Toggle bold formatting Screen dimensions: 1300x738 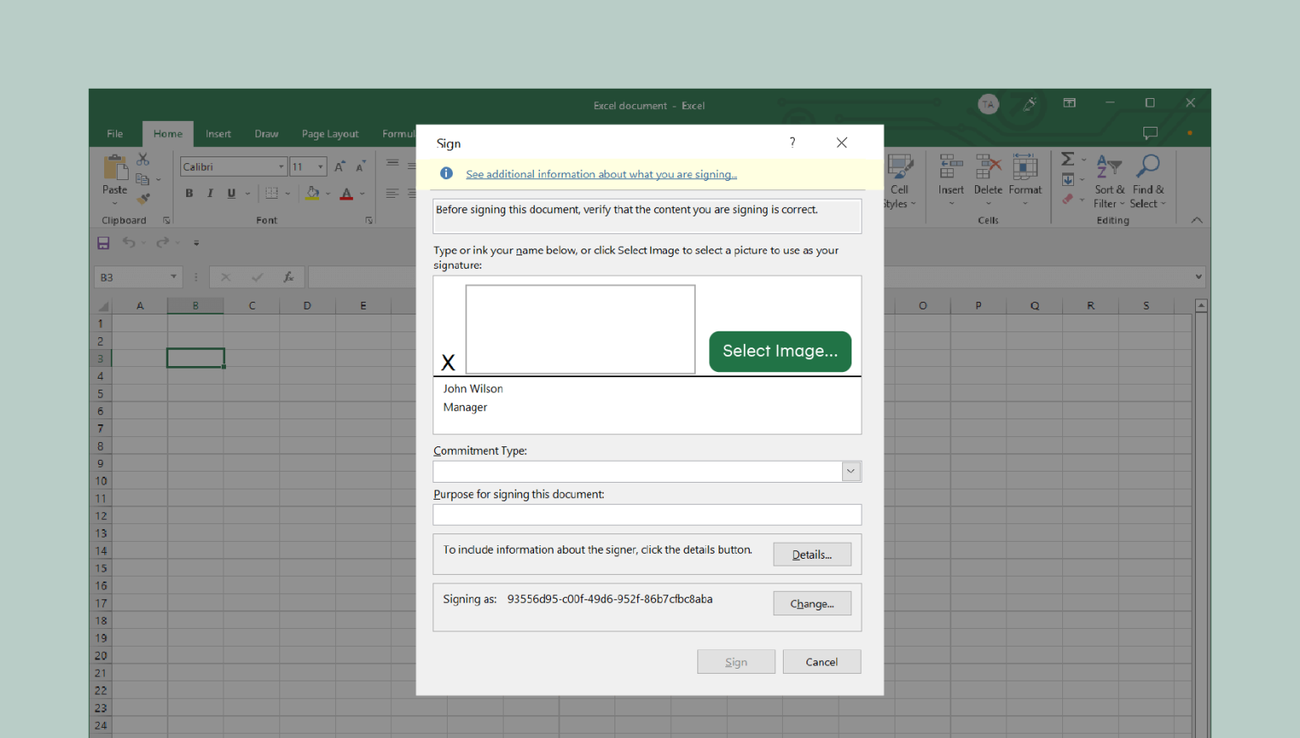pyautogui.click(x=189, y=193)
